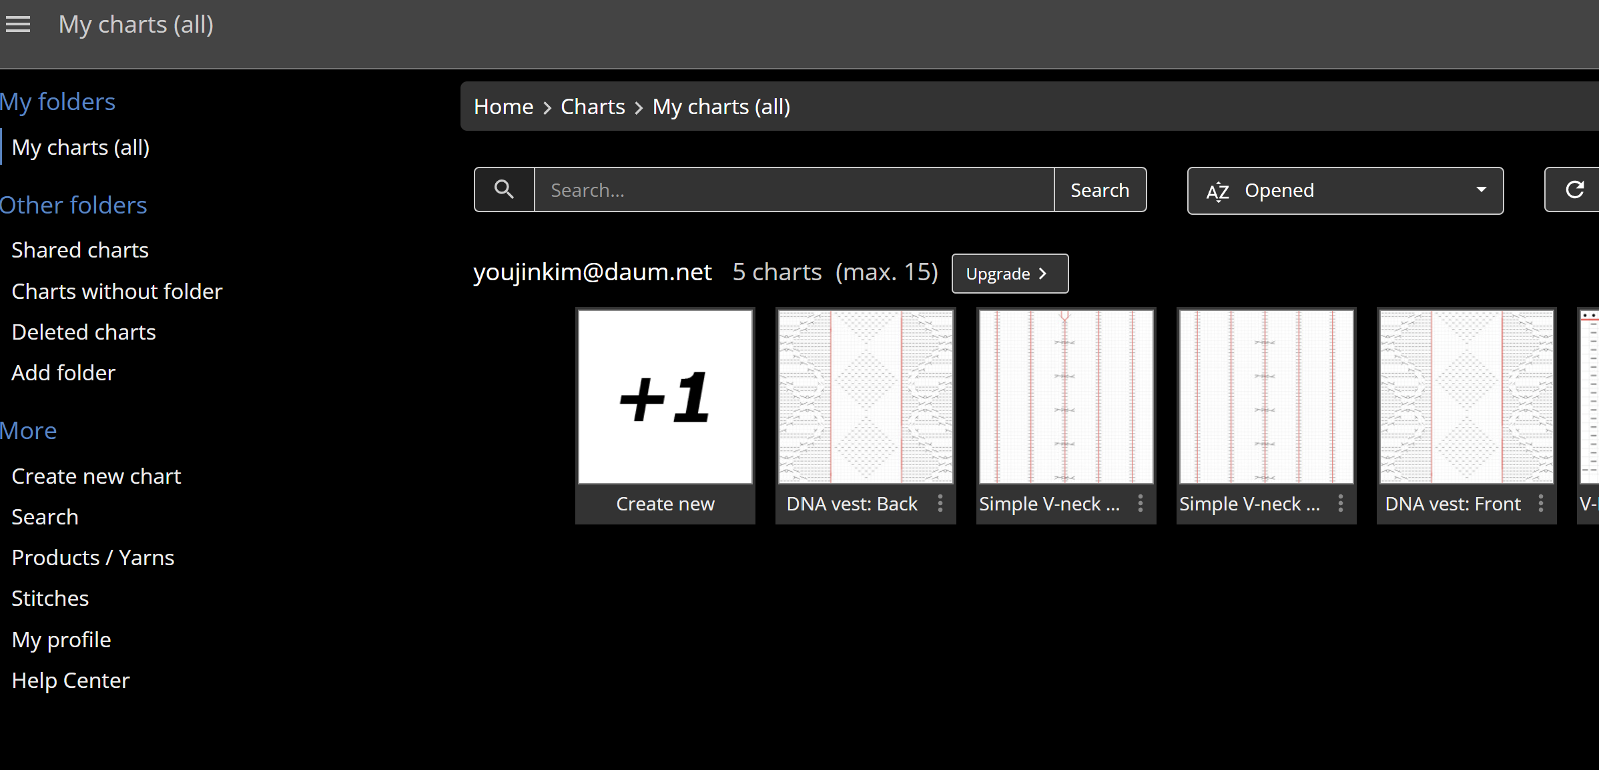1599x770 pixels.
Task: Click the magnifying glass search icon
Action: [x=504, y=190]
